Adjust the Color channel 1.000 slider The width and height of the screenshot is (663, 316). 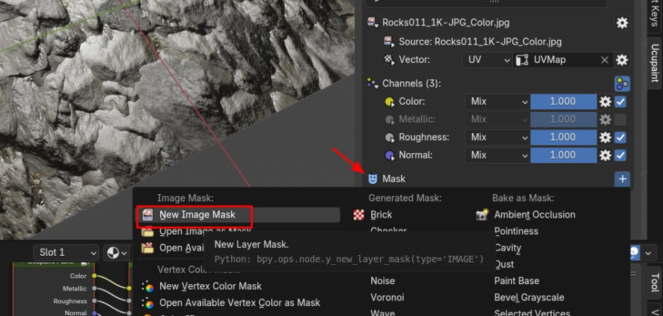pyautogui.click(x=563, y=101)
